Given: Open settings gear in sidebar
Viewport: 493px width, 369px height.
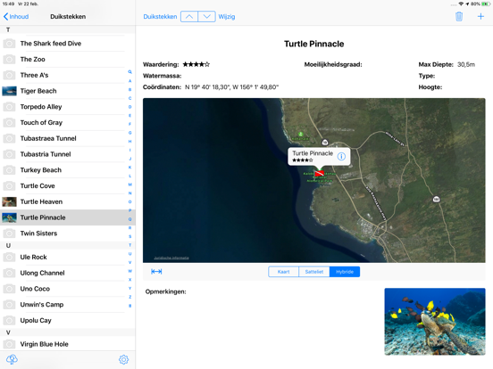Looking at the screenshot, I should [123, 359].
